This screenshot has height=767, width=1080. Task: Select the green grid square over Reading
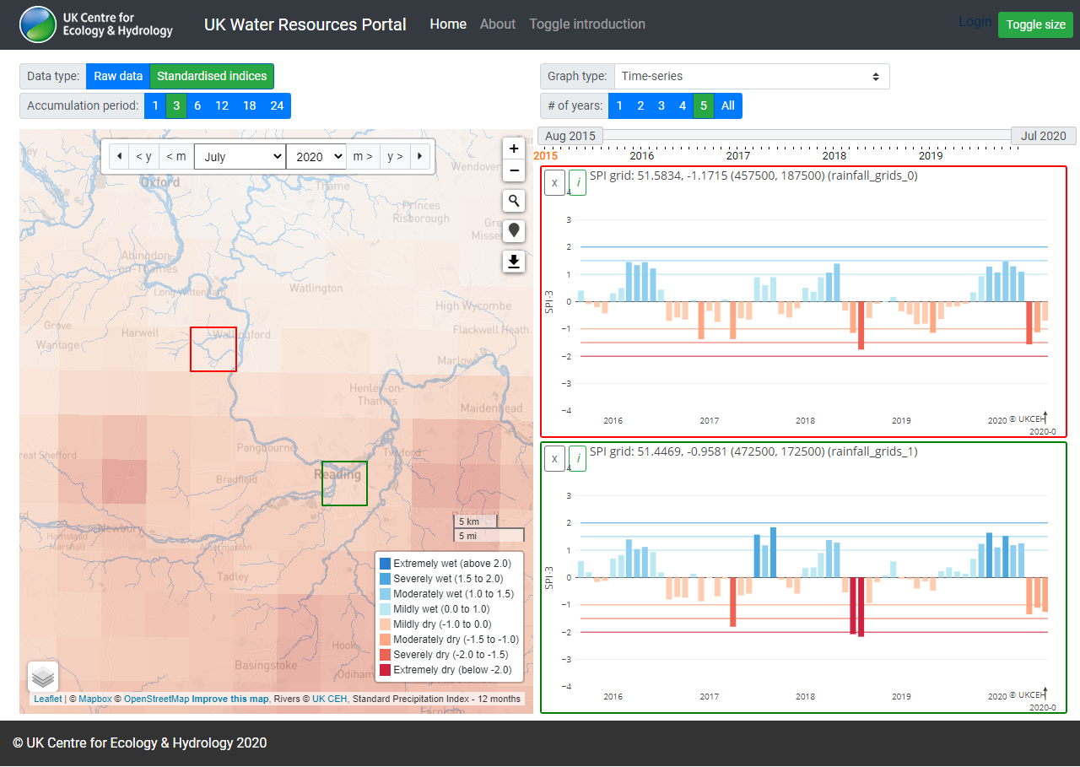pyautogui.click(x=344, y=483)
